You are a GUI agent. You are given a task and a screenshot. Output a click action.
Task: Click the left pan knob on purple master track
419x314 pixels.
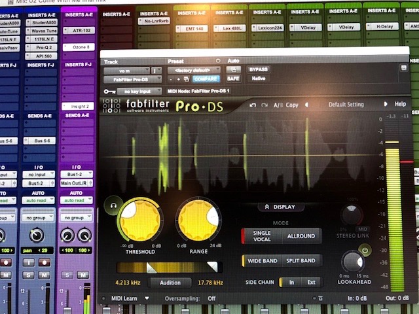click(x=67, y=235)
